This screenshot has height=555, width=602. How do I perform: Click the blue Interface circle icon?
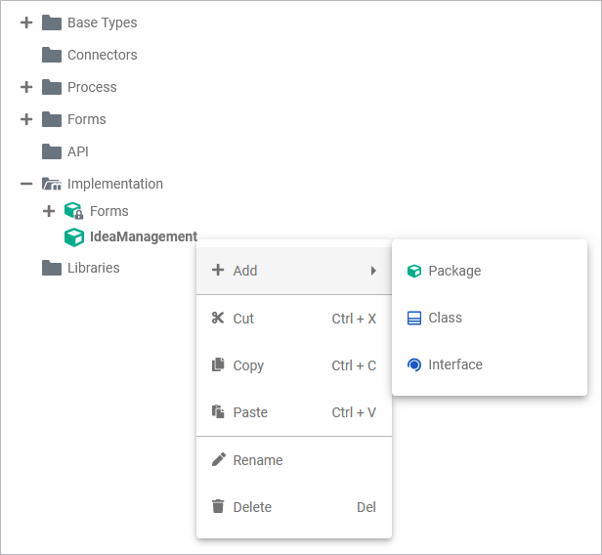pyautogui.click(x=414, y=364)
